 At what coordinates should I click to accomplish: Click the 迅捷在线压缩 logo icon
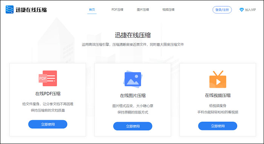(9, 9)
